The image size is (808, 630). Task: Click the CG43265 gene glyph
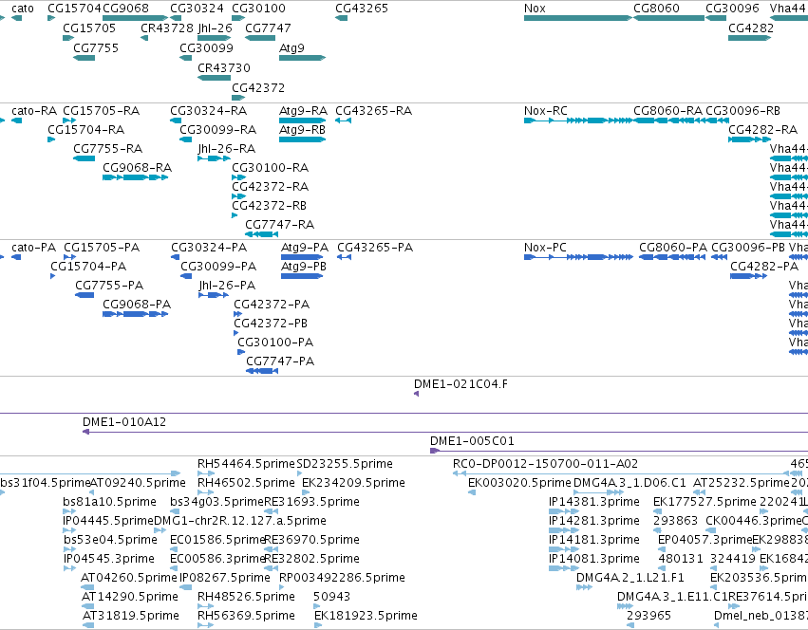pos(341,18)
